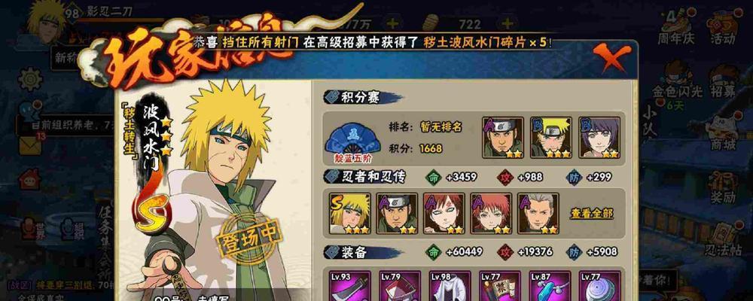Open the player avatar at top left
The width and height of the screenshot is (753, 301).
click(x=45, y=22)
